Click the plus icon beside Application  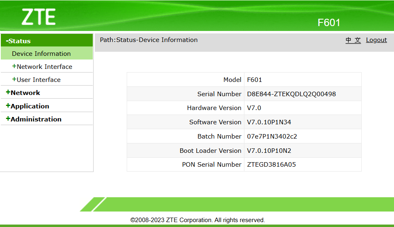point(8,106)
